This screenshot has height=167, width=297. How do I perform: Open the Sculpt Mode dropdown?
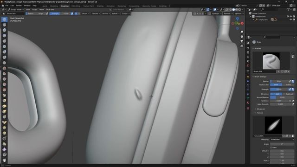point(16,9)
